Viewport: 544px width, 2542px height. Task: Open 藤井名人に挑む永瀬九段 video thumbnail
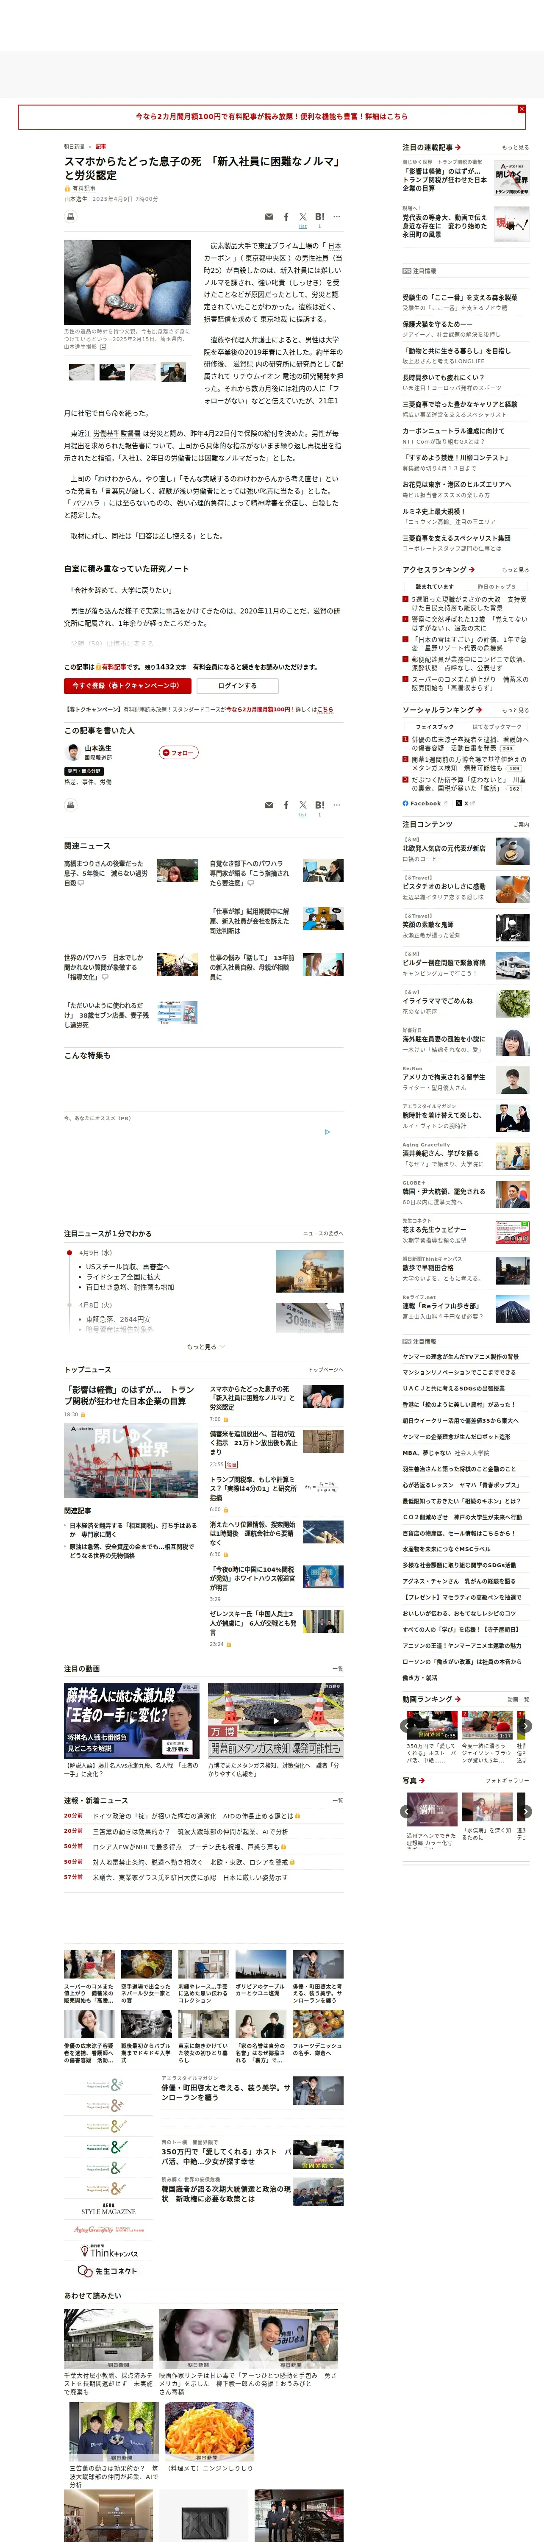pyautogui.click(x=131, y=1721)
